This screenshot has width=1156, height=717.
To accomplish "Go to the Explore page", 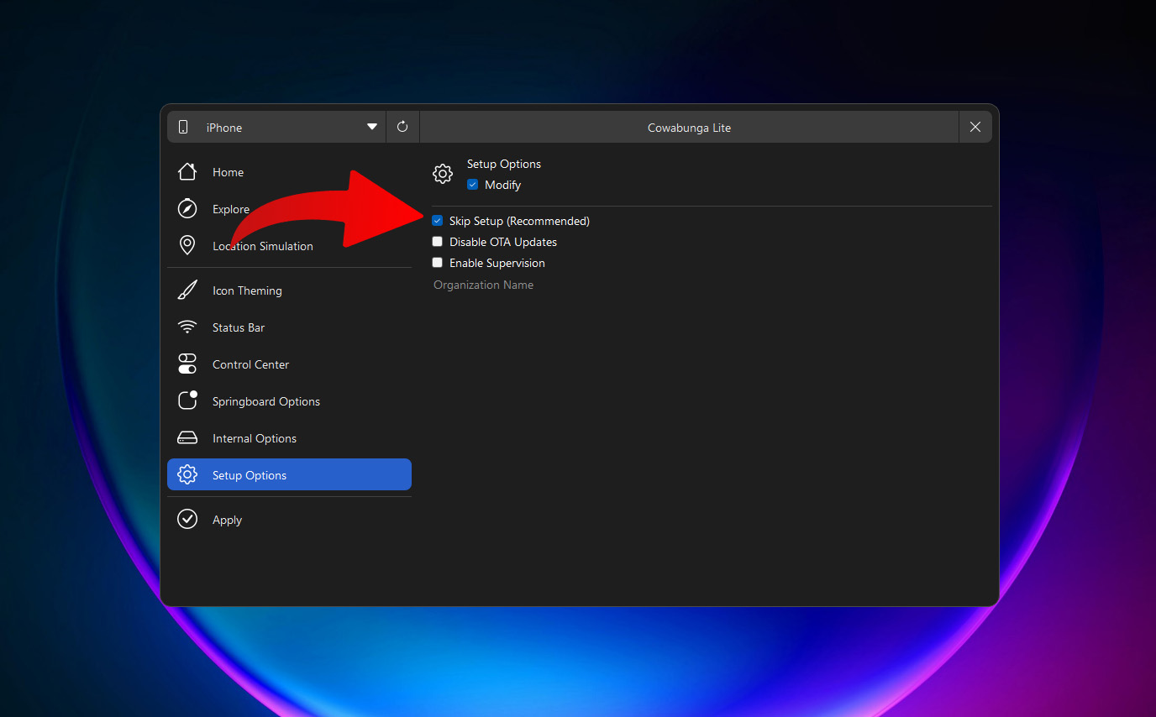I will tap(289, 209).
